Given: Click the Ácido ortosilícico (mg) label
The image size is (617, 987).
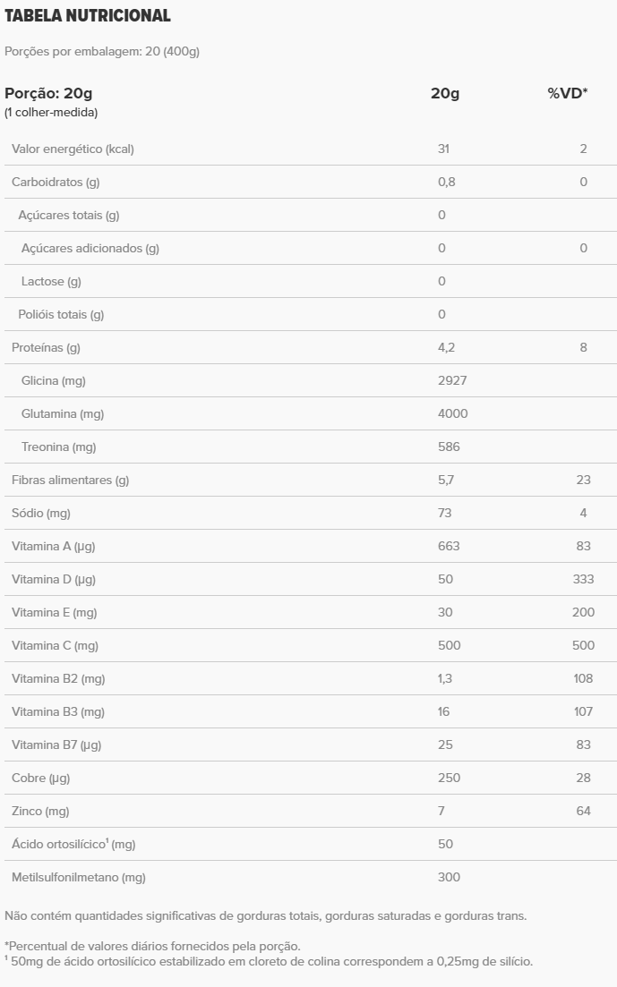Looking at the screenshot, I should coord(73,844).
